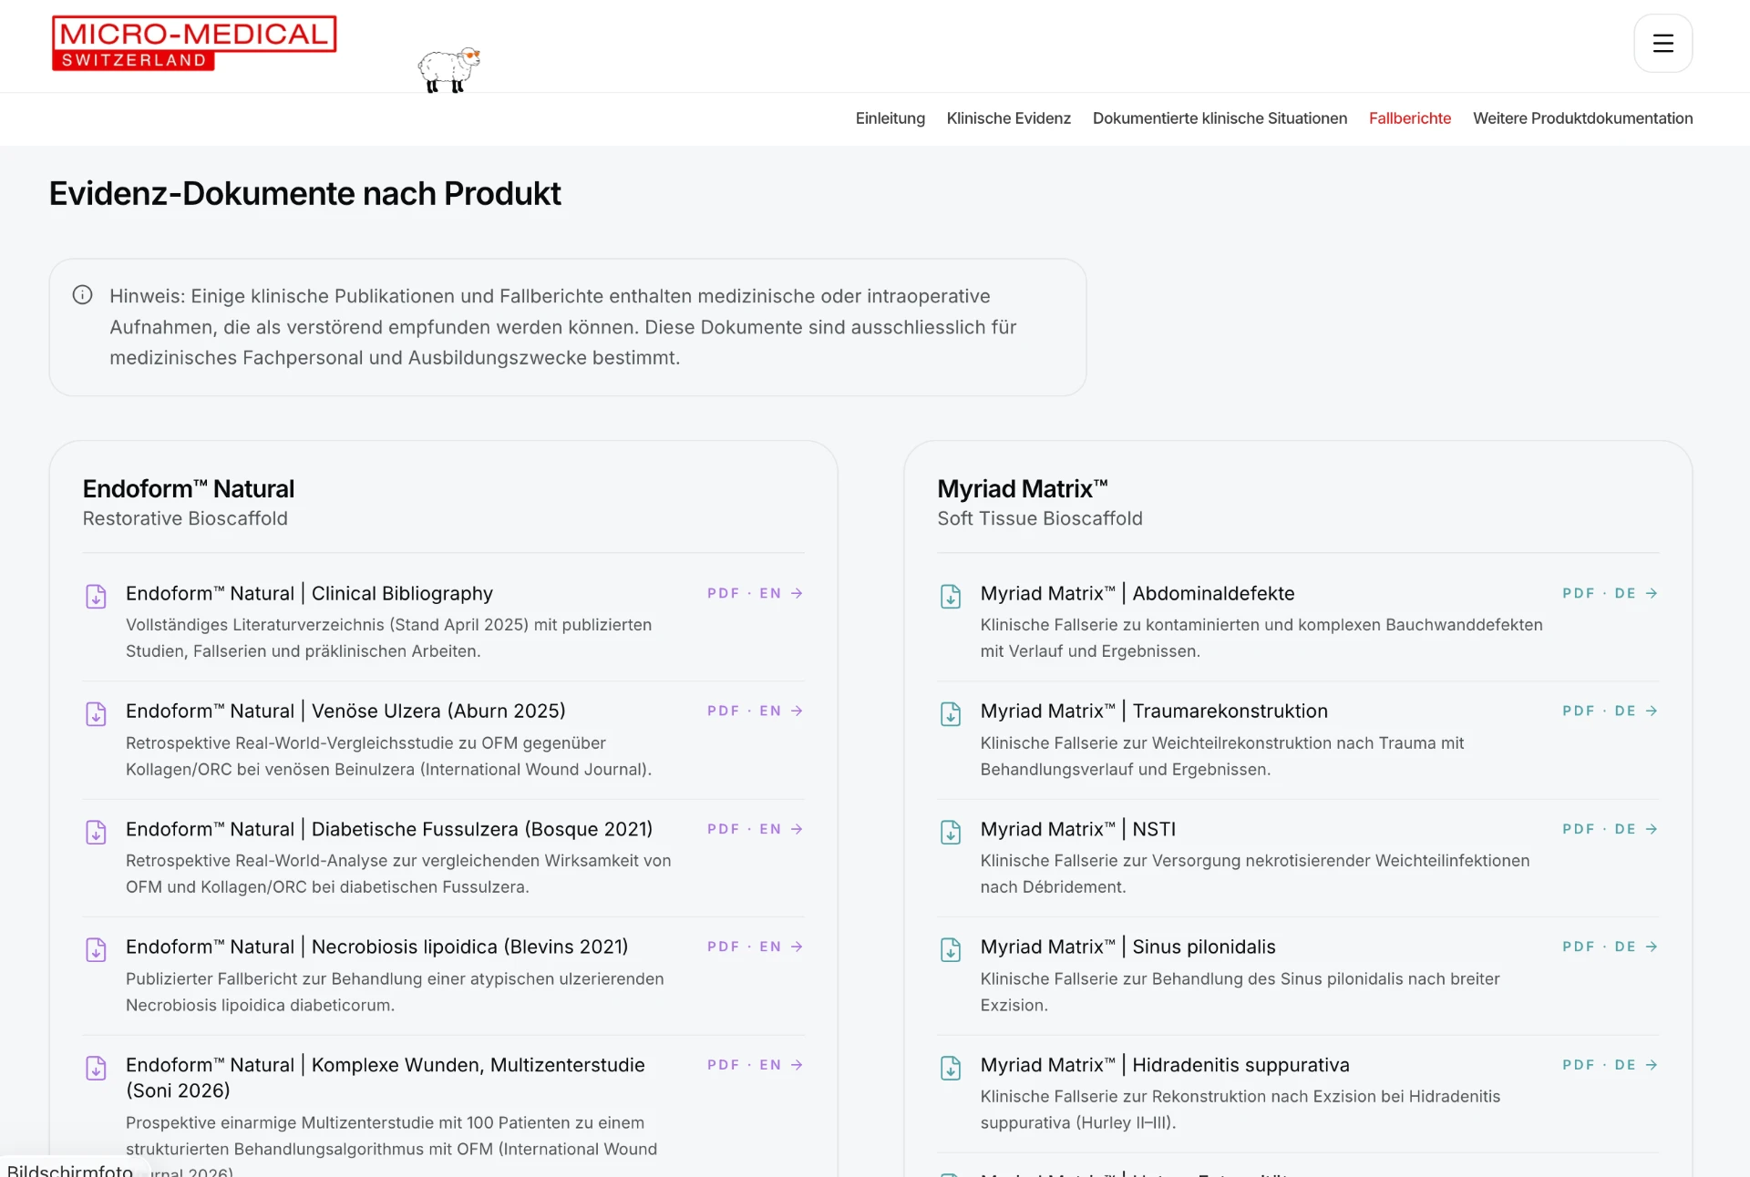This screenshot has width=1750, height=1177.
Task: Click the sheep mascot icon
Action: [449, 69]
